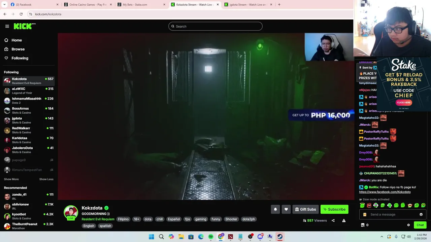Viewport: 431px width, 242px height.
Task: Click the Kick search field
Action: [215, 26]
